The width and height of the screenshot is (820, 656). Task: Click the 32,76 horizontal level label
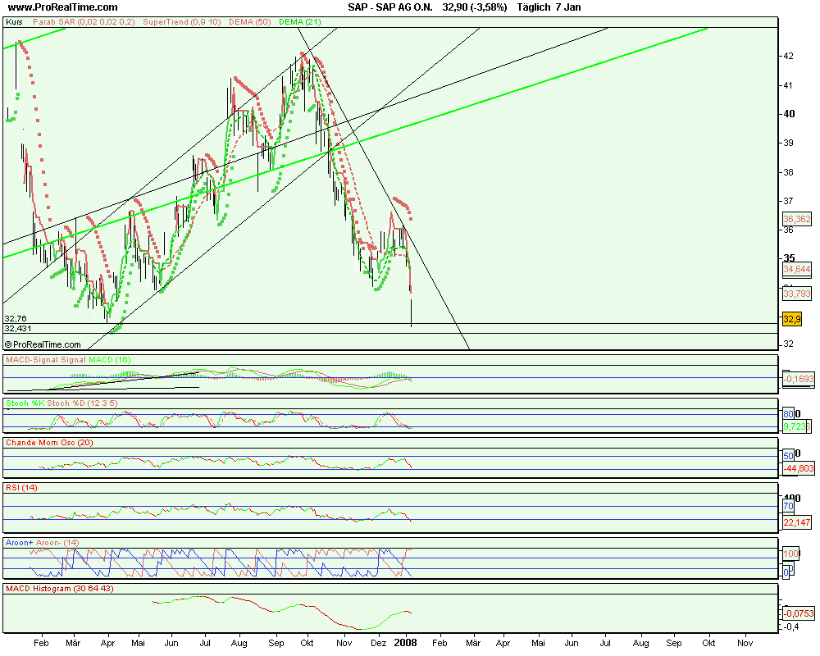16,318
